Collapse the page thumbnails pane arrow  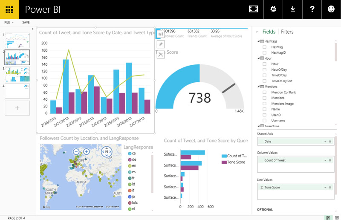[33, 29]
